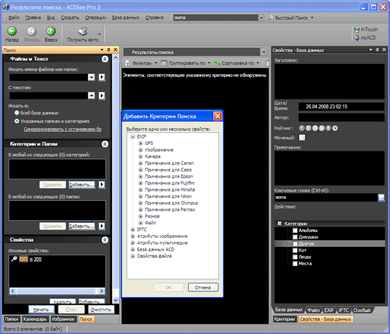Image resolution: width=390 pixels, height=334 pixels.
Task: Click the Группировать по grouping icon
Action: tap(164, 63)
